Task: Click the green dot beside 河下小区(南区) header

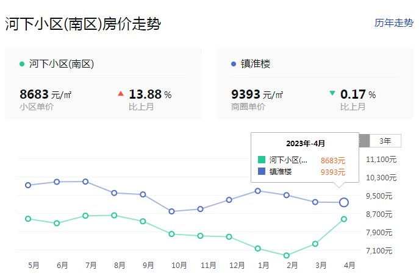Action: point(22,64)
